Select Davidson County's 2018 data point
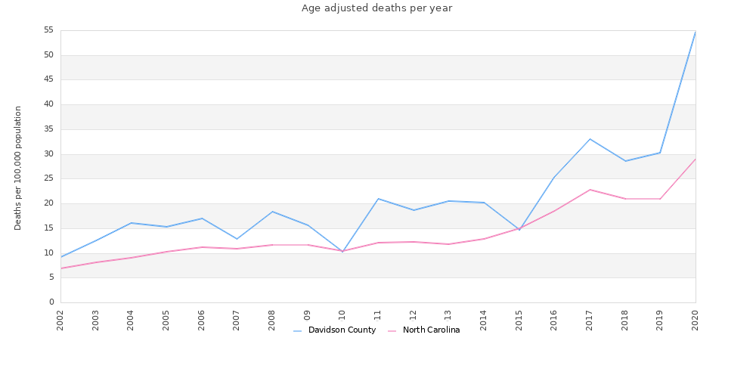The height and width of the screenshot is (378, 756). [625, 161]
